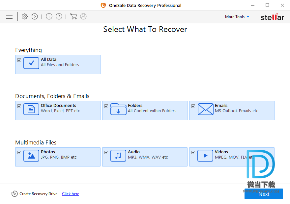
Task: Uncheck the Audio checkbox
Action: pos(106,152)
